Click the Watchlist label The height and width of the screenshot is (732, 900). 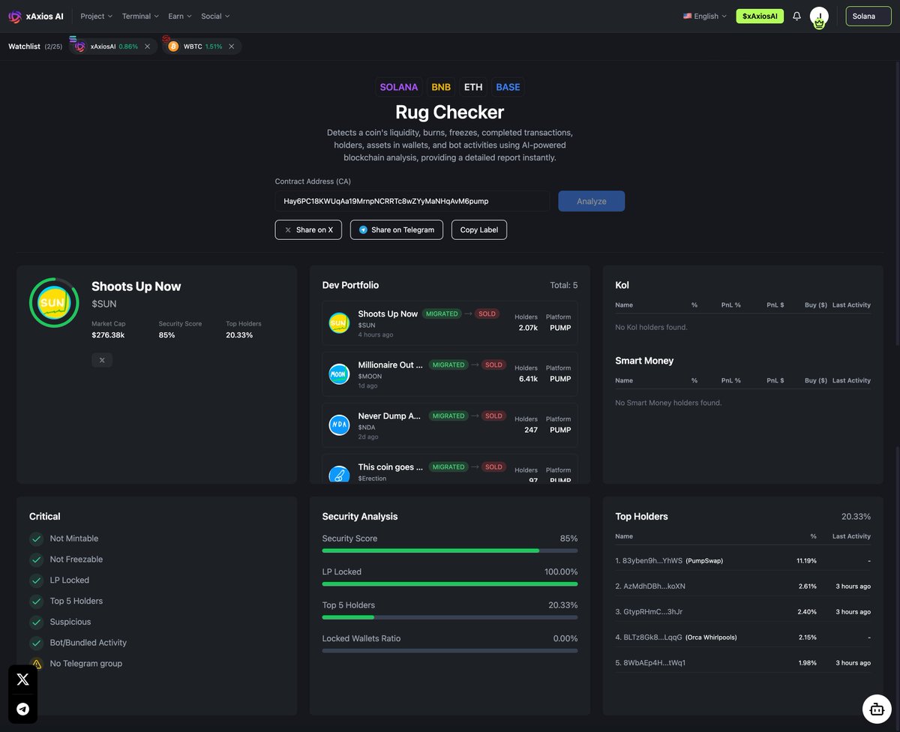24,46
